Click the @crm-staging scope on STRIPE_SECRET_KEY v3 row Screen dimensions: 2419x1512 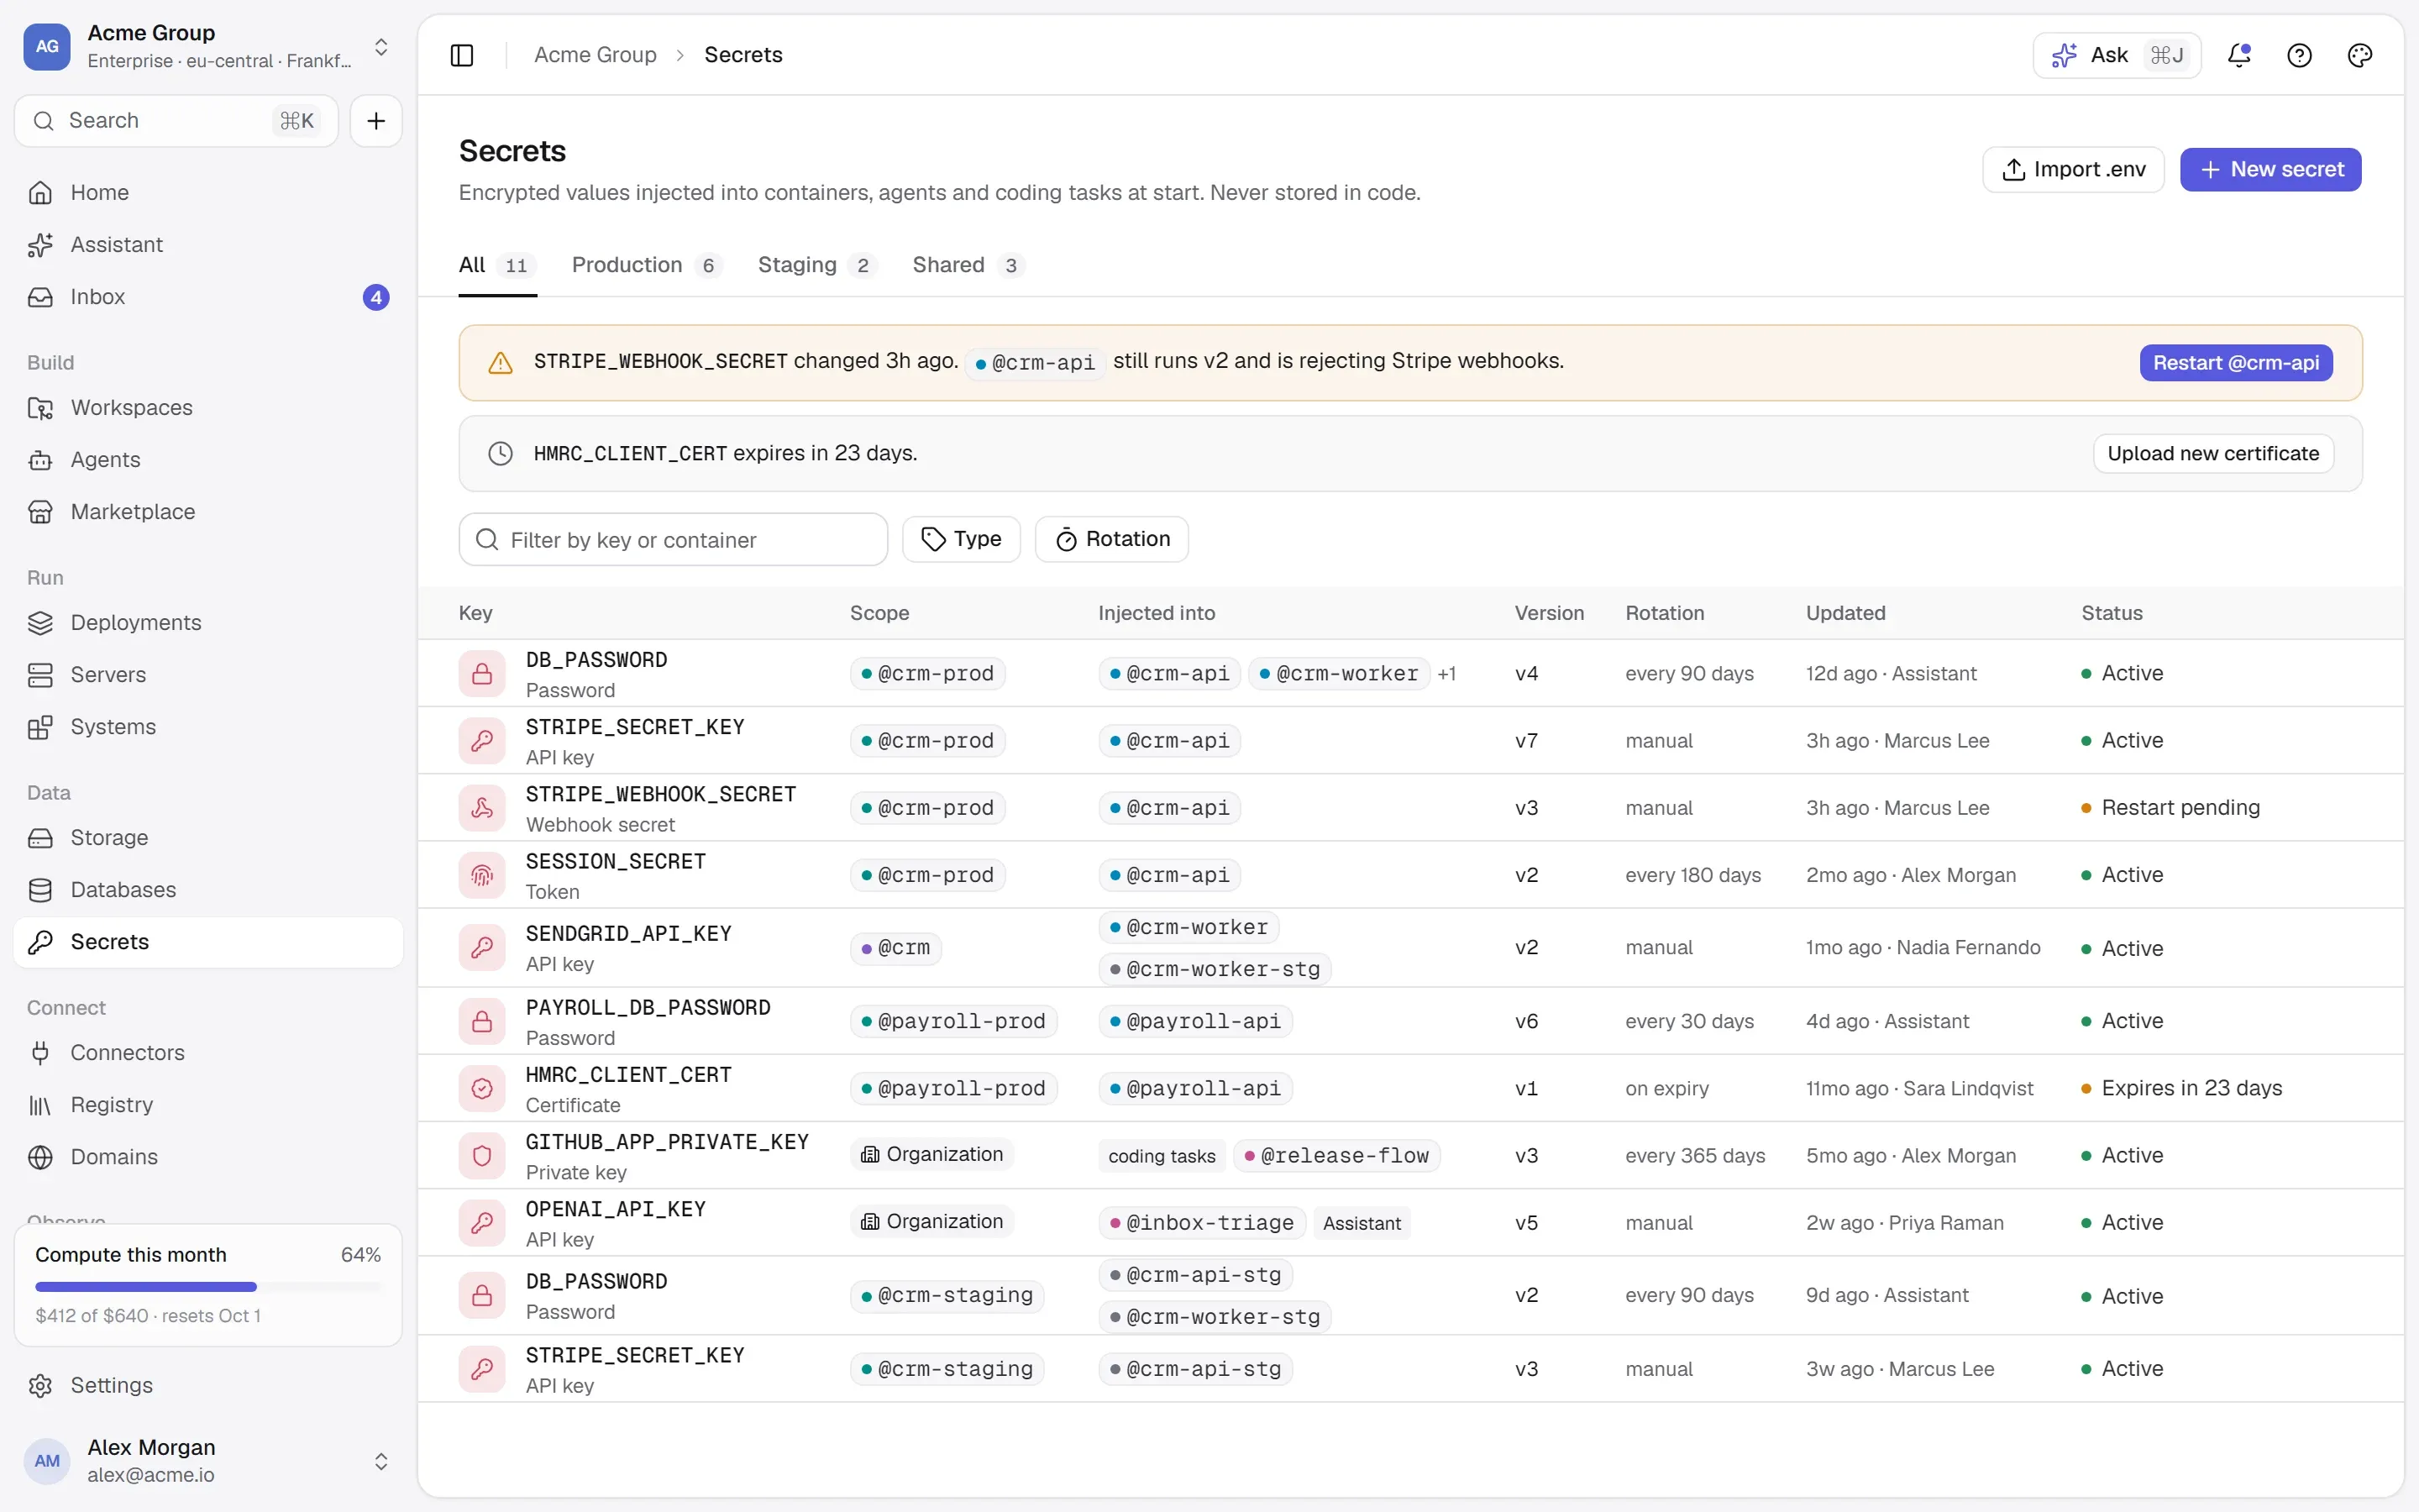tap(947, 1369)
